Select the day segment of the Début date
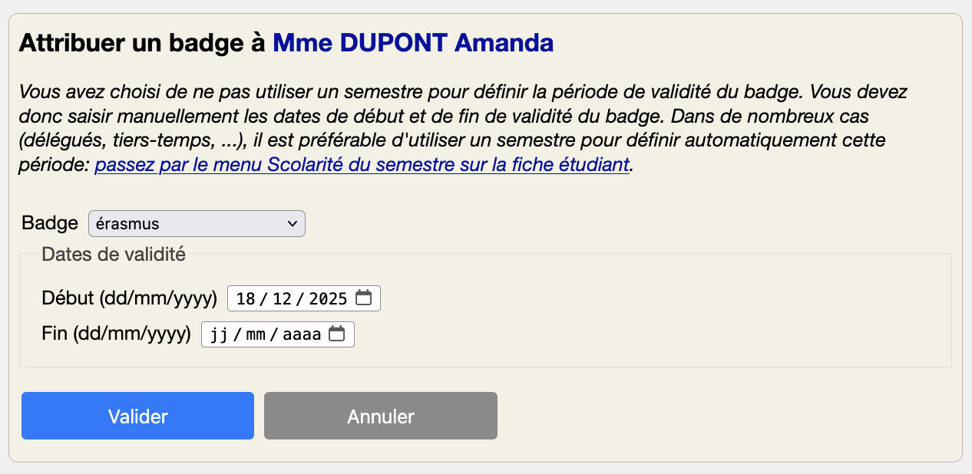The image size is (972, 474). (246, 298)
